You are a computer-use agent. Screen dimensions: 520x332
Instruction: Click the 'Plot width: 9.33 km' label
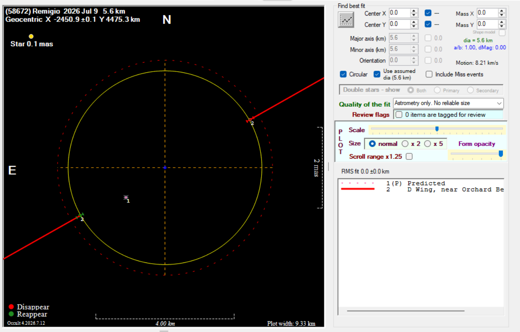click(291, 323)
